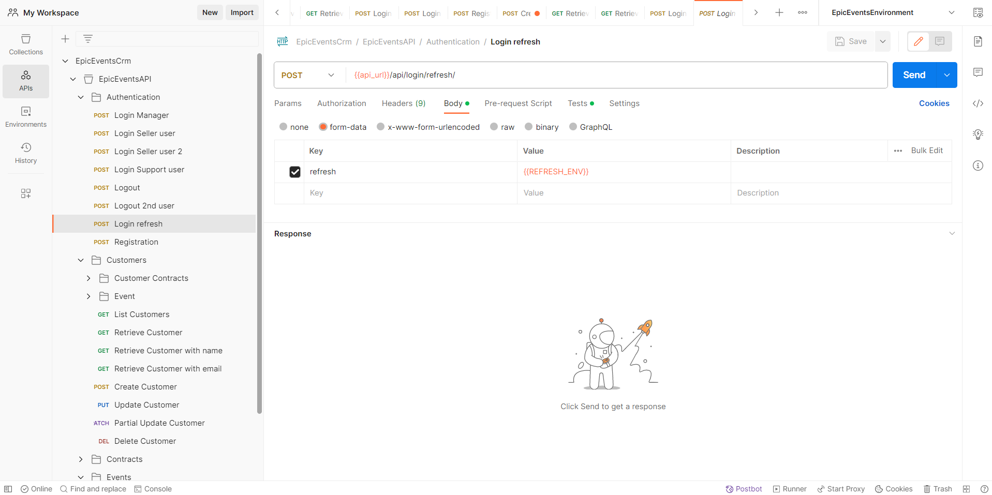Viewport: 992px width, 495px height.
Task: Open the request Info panel icon
Action: tap(978, 166)
